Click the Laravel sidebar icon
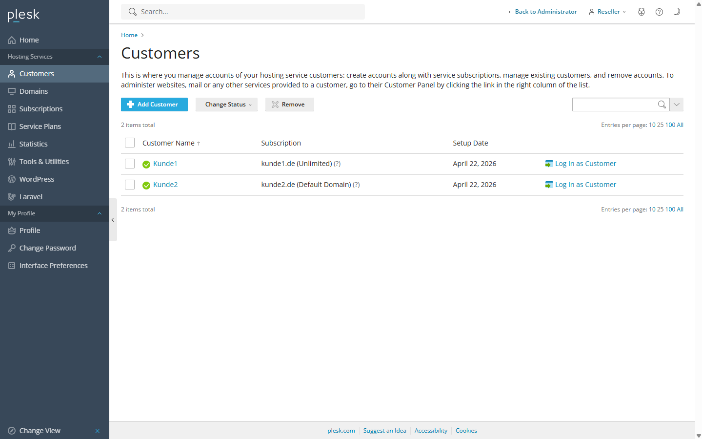 (x=12, y=197)
